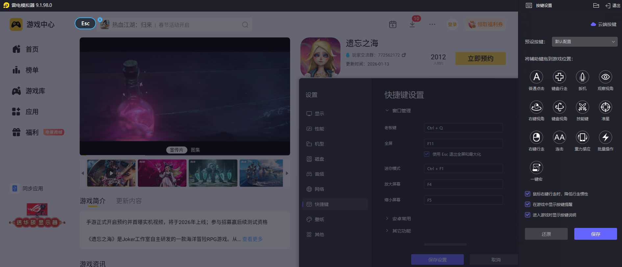This screenshot has width=622, height=267.
Task: Select the 准星 crosshair icon
Action: (x=605, y=107)
